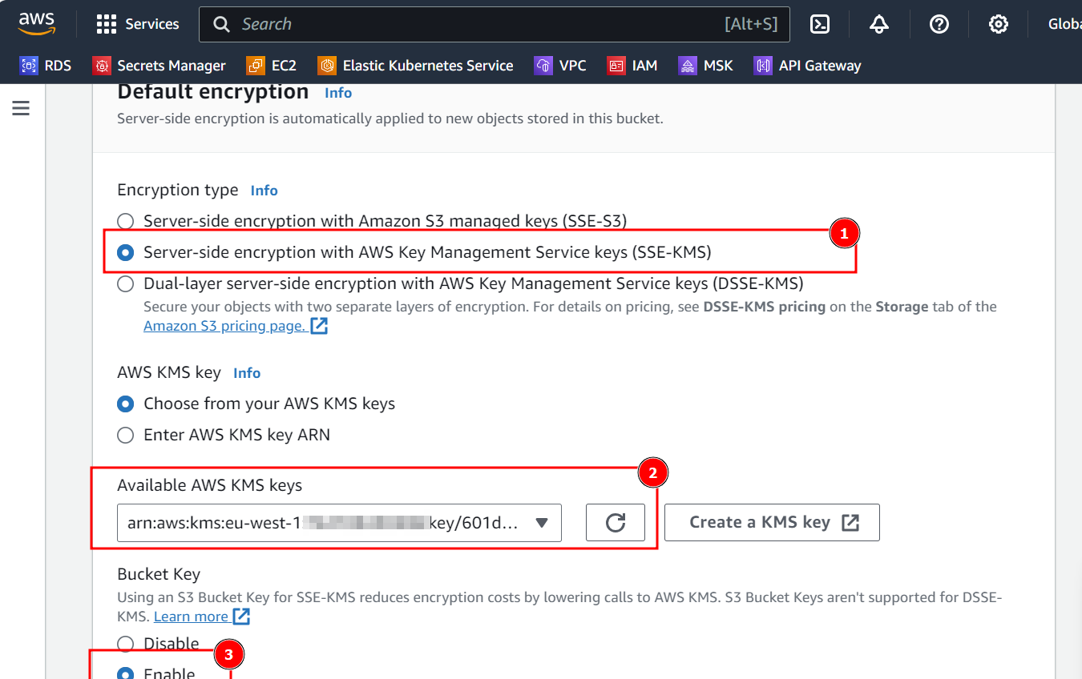Image resolution: width=1082 pixels, height=679 pixels.
Task: Open the Available AWS KMS keys dropdown
Action: pyautogui.click(x=339, y=523)
